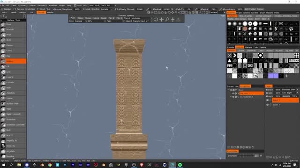Viewport: 300px width, 168px height.
Task: Select the Angulator tool
Action: click(13, 151)
